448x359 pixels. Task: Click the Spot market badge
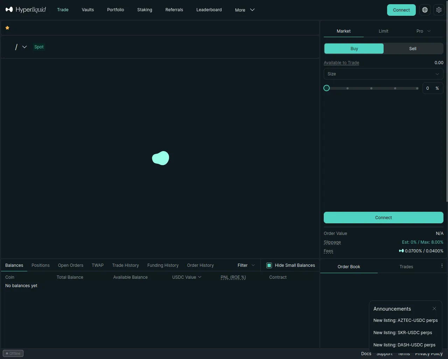coord(39,47)
